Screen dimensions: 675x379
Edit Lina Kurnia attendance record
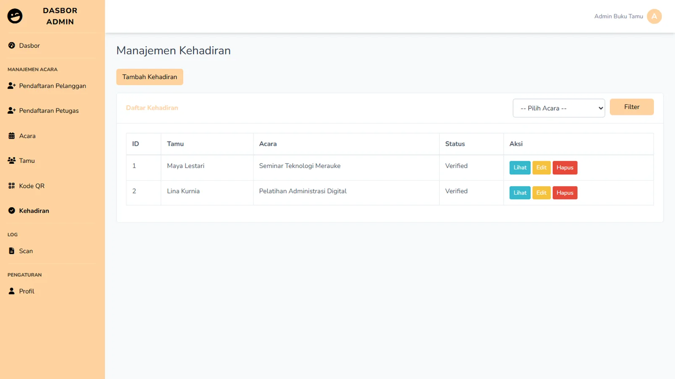[541, 193]
